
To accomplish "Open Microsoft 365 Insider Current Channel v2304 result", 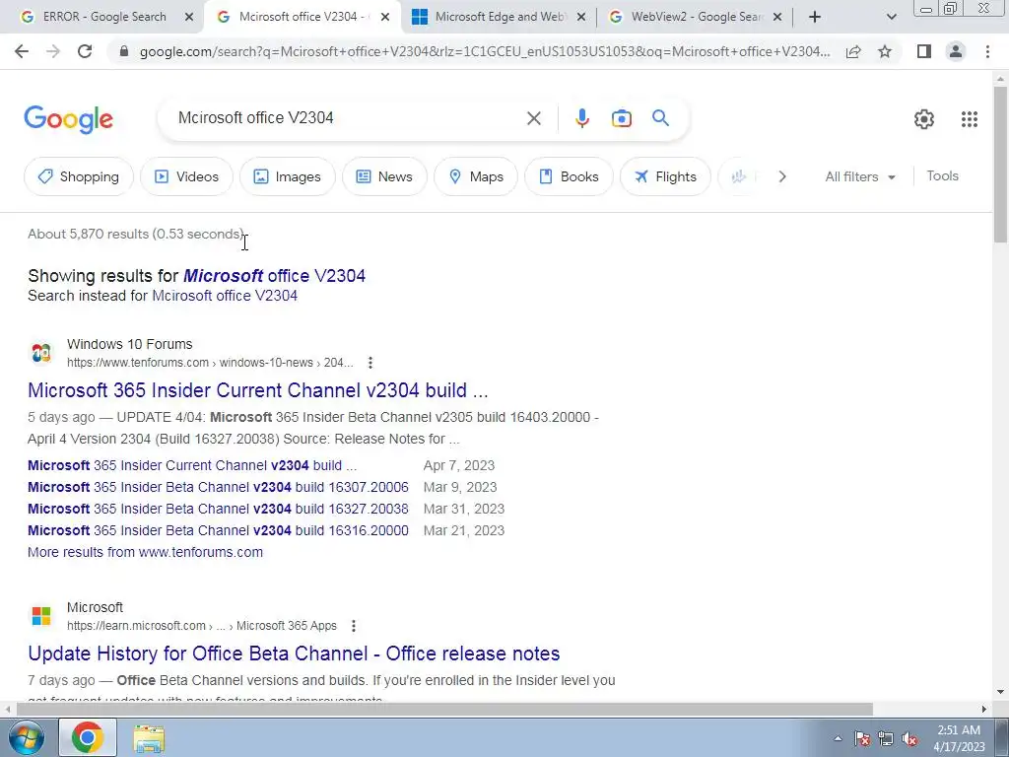I will tap(257, 390).
